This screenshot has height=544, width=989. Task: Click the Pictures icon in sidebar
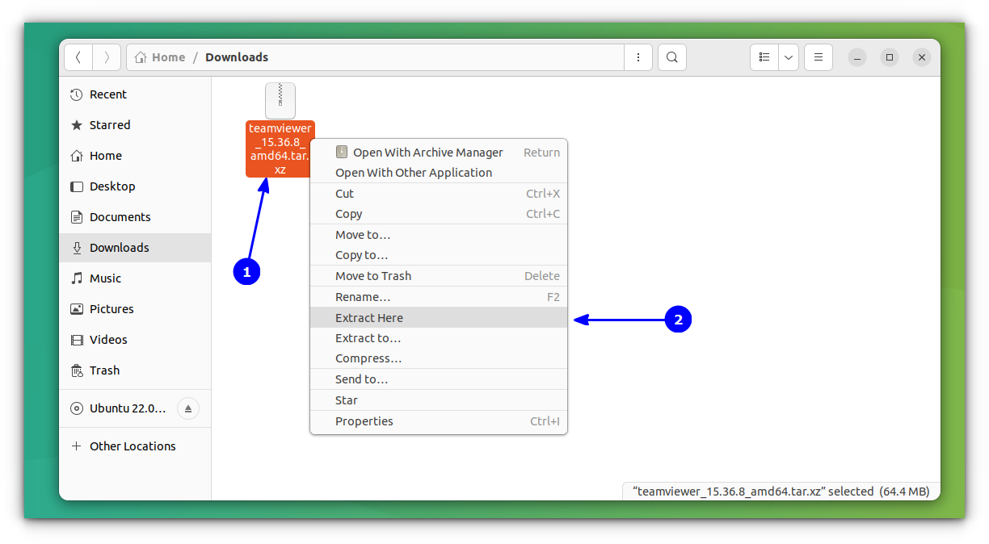click(77, 309)
